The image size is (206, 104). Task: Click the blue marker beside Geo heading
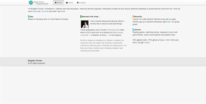(x=28, y=17)
